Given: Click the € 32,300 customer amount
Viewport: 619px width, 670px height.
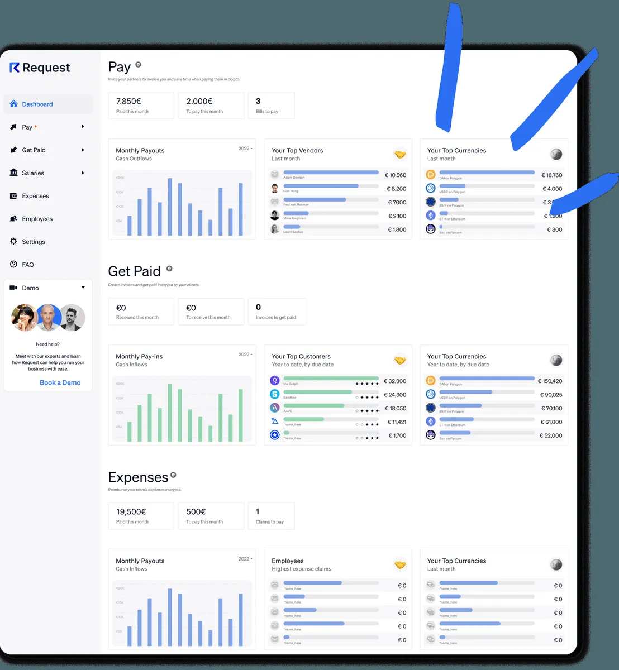Looking at the screenshot, I should coord(395,381).
